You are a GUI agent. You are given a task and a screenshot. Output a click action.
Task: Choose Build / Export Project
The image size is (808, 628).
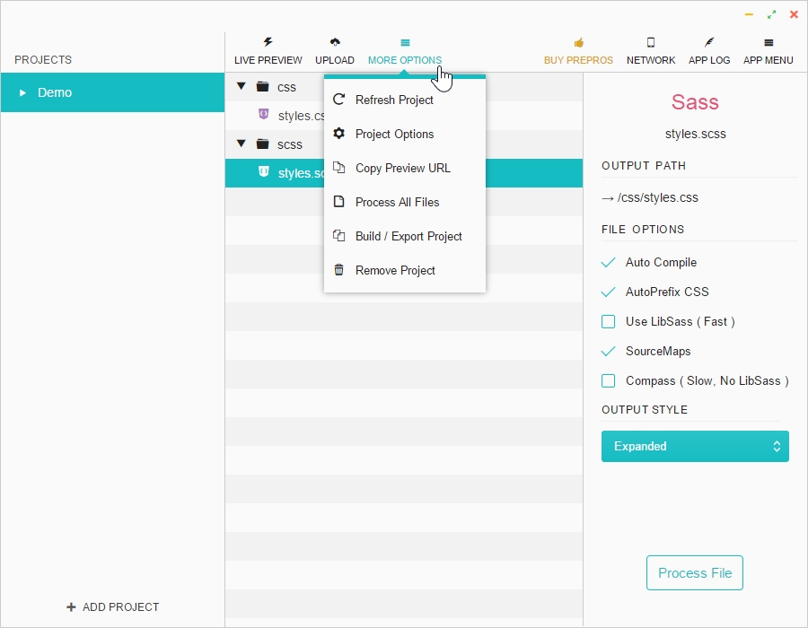click(x=408, y=236)
